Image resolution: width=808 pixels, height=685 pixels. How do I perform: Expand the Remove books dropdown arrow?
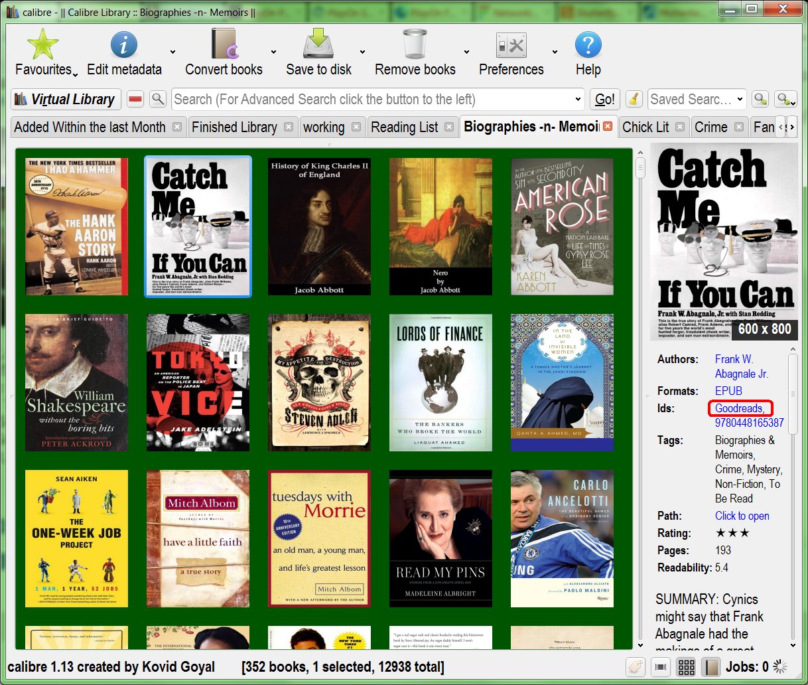[x=466, y=52]
